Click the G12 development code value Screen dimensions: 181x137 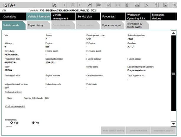coord(89,39)
